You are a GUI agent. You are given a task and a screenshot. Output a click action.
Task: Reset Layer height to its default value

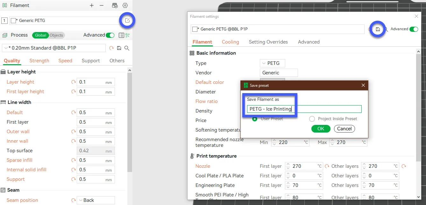[74, 82]
